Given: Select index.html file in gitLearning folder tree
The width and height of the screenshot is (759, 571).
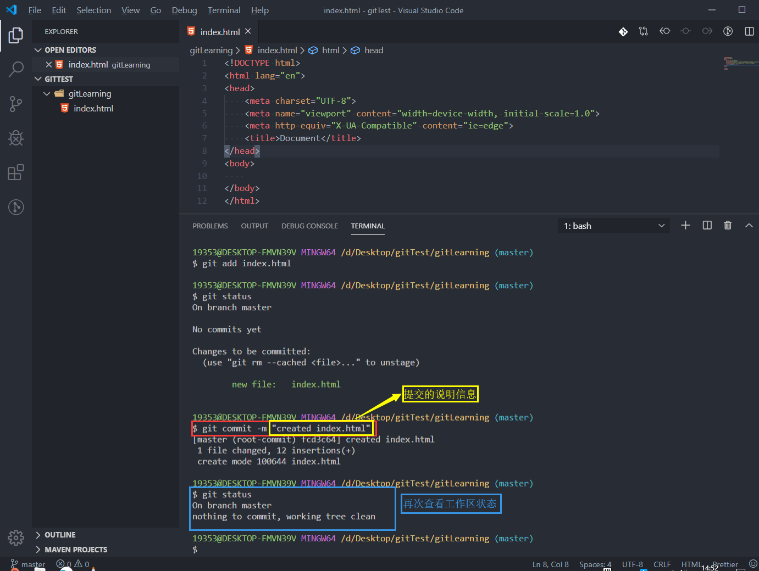Looking at the screenshot, I should [x=93, y=109].
